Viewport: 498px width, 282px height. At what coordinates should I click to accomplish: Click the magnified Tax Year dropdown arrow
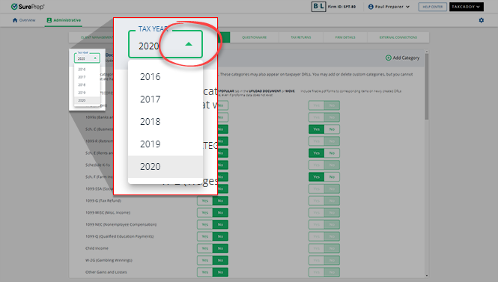189,44
